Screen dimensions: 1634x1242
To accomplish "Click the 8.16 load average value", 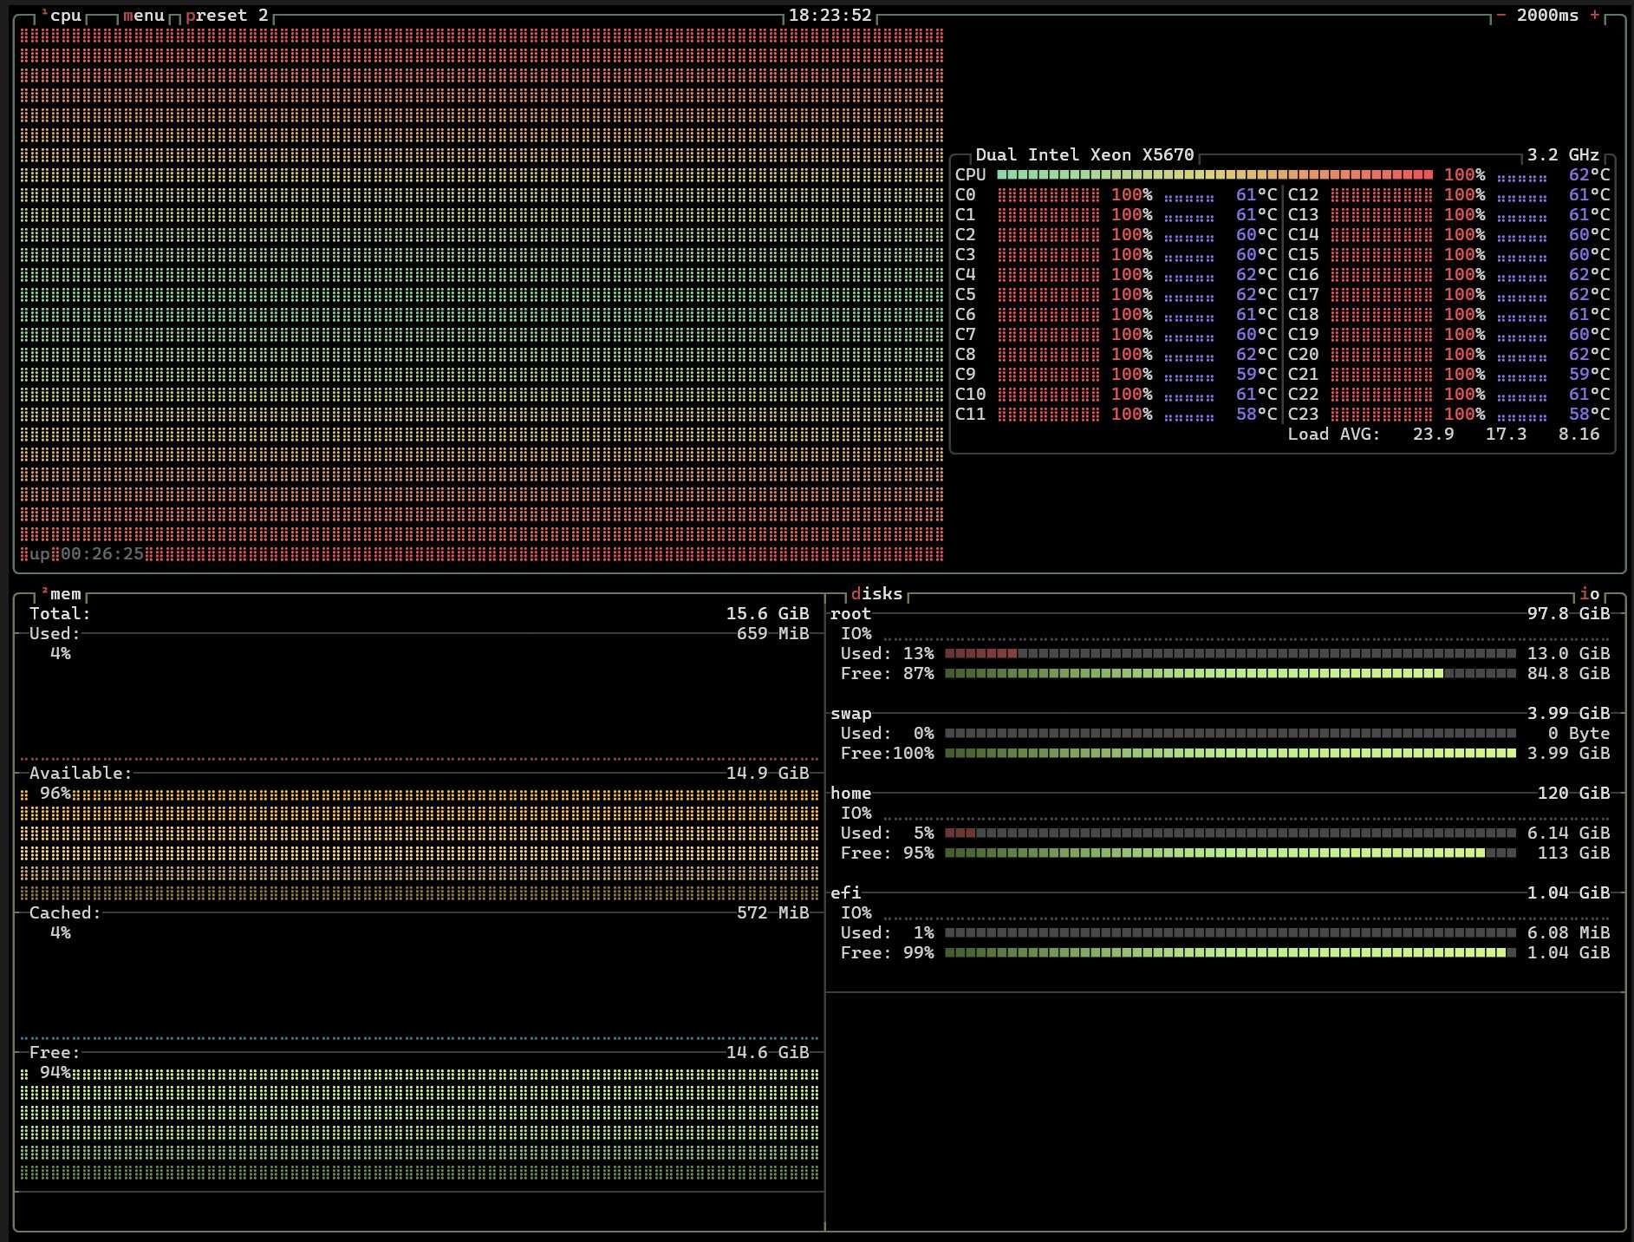I will point(1579,434).
